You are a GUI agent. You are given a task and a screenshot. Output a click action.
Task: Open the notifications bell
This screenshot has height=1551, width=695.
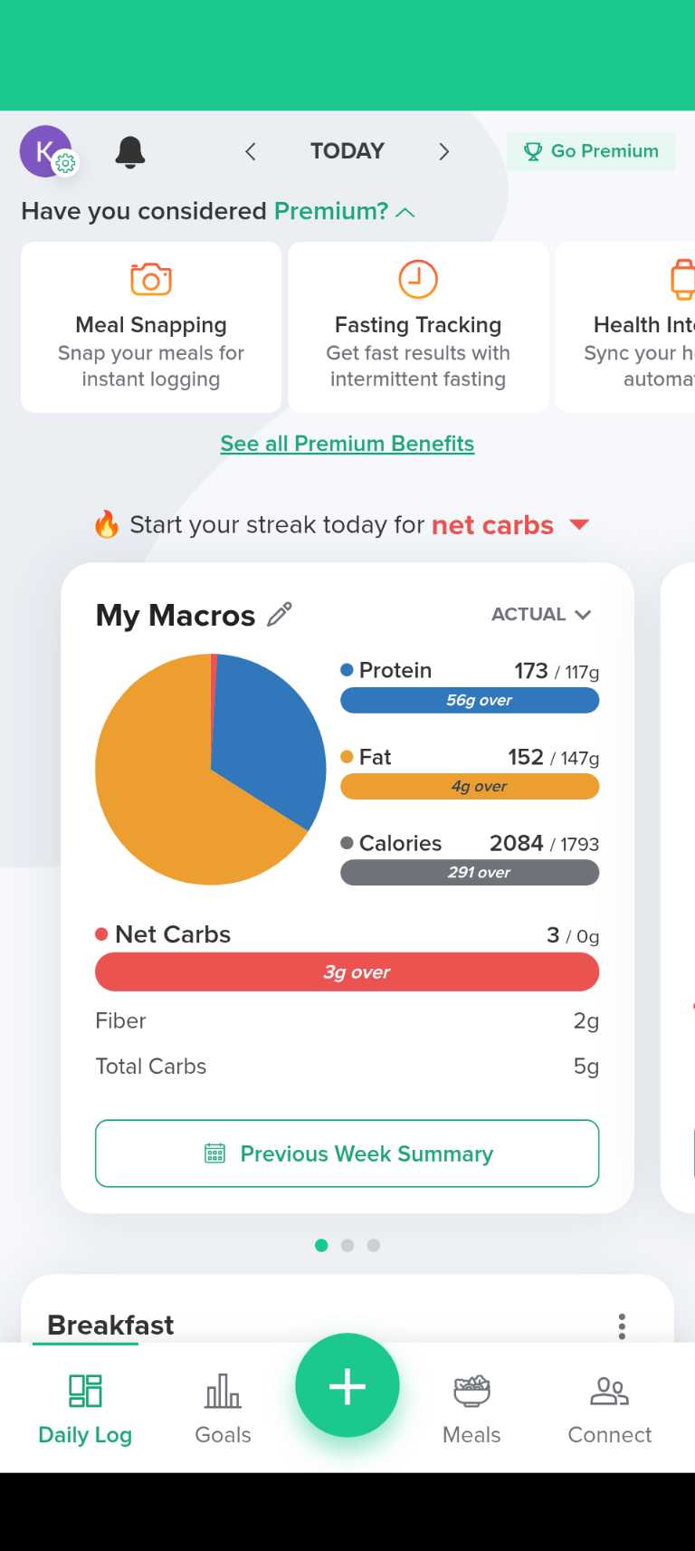click(130, 152)
